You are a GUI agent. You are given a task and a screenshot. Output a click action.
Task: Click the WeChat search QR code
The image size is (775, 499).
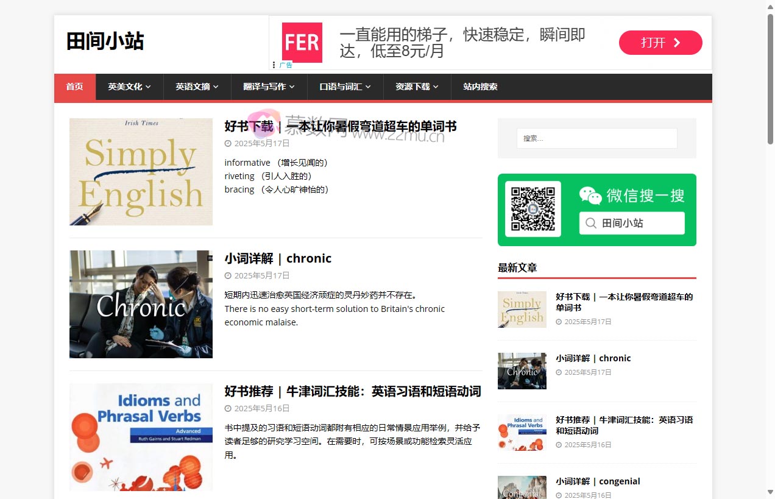point(533,209)
